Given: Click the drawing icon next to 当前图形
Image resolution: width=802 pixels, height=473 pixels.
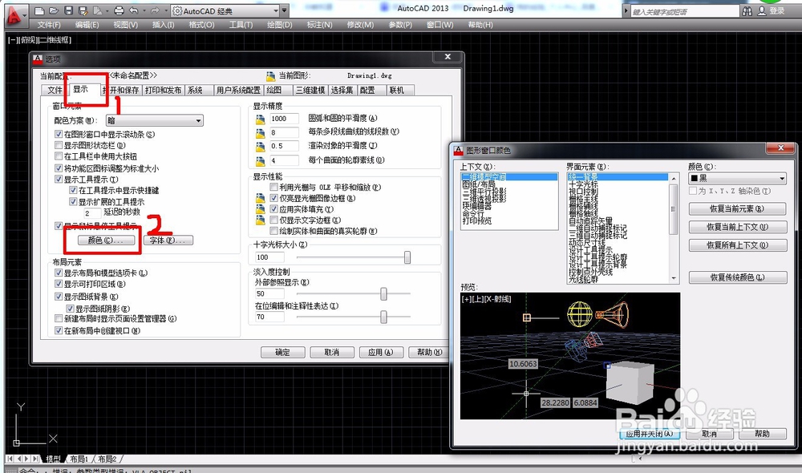Looking at the screenshot, I should click(x=270, y=76).
